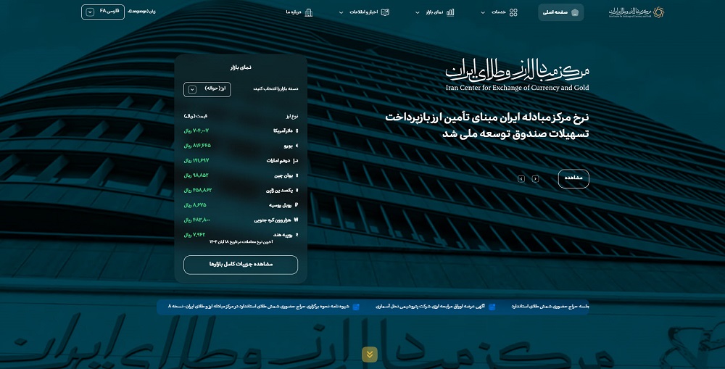The height and width of the screenshot is (369, 725).
Task: Expand the خدمات dropdown chevron
Action: [483, 13]
